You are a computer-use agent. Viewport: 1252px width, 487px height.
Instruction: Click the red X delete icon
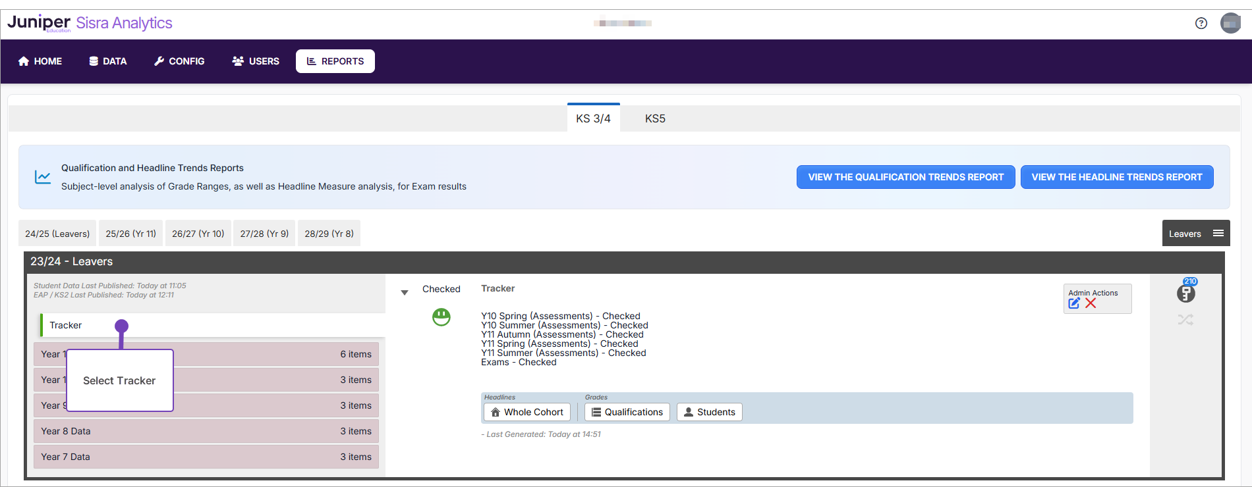coord(1091,303)
